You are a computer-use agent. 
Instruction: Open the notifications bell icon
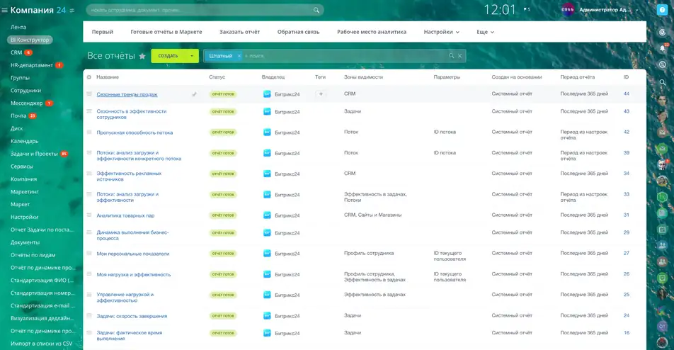[x=663, y=48]
